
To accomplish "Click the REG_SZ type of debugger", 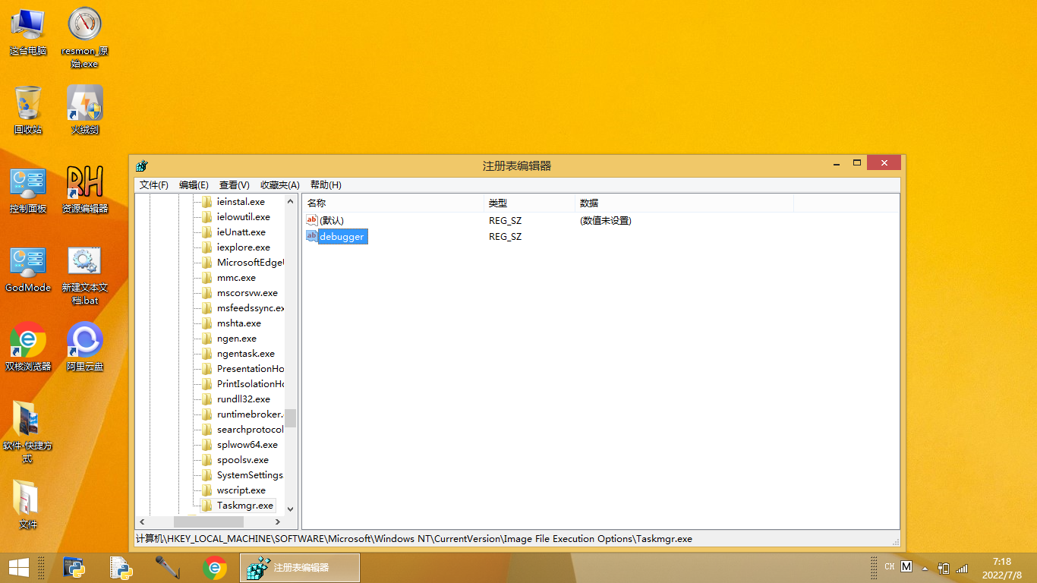I will pos(505,237).
